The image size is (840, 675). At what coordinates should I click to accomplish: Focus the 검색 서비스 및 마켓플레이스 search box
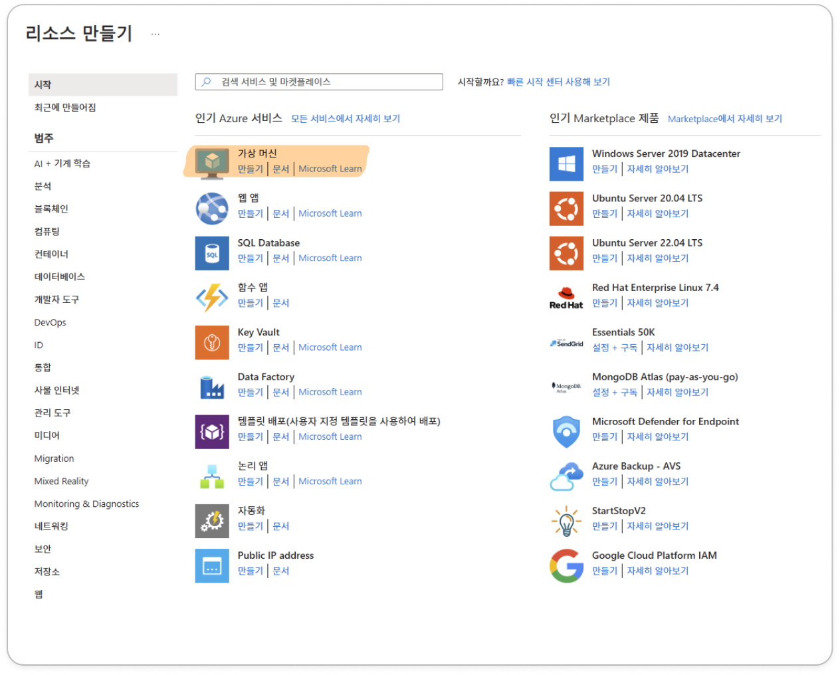tap(319, 82)
